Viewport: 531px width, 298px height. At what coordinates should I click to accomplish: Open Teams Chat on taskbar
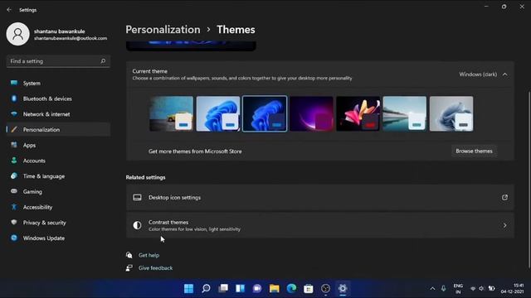pos(257,288)
